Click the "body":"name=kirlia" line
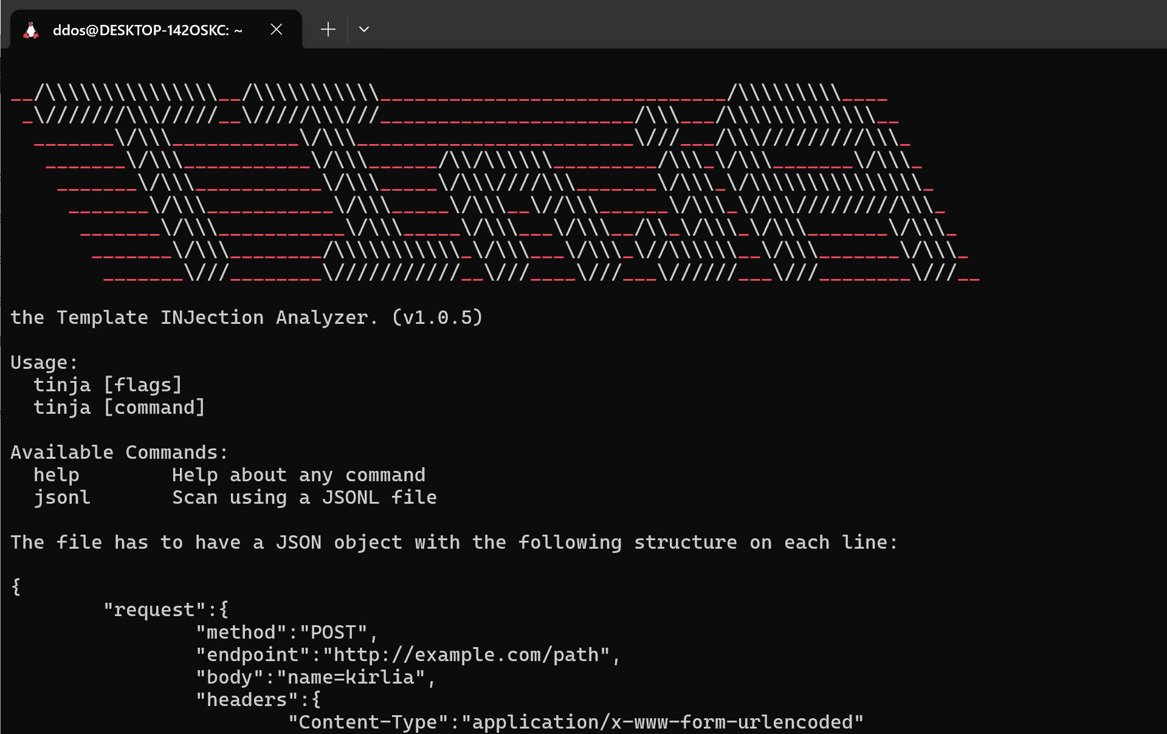1167x734 pixels. click(x=315, y=677)
